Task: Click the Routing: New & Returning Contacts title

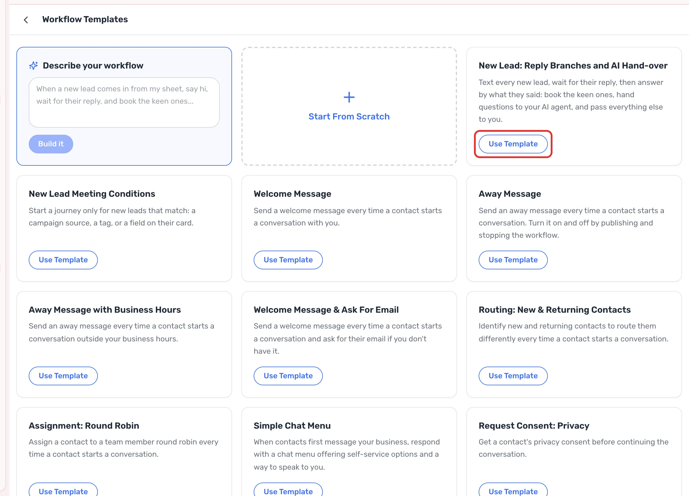Action: click(x=555, y=309)
